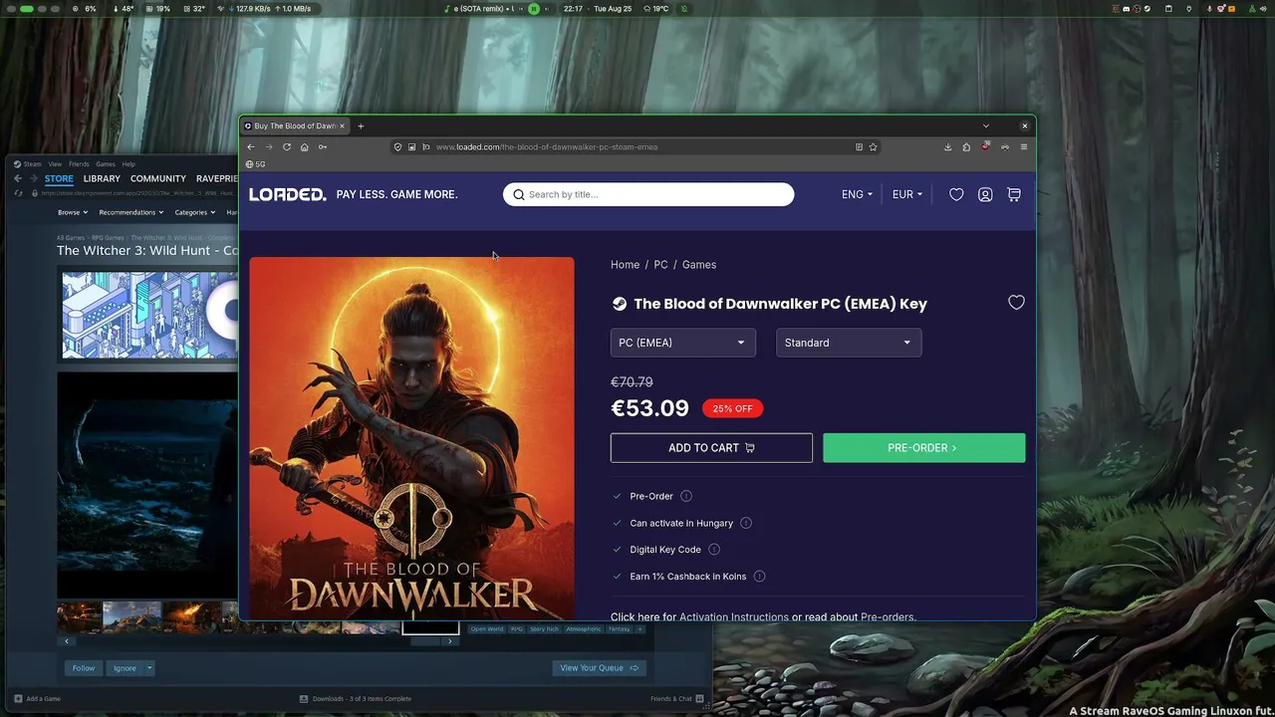Click the Can activate in Hungary info icon
Viewport: 1275px width, 717px height.
(x=746, y=523)
